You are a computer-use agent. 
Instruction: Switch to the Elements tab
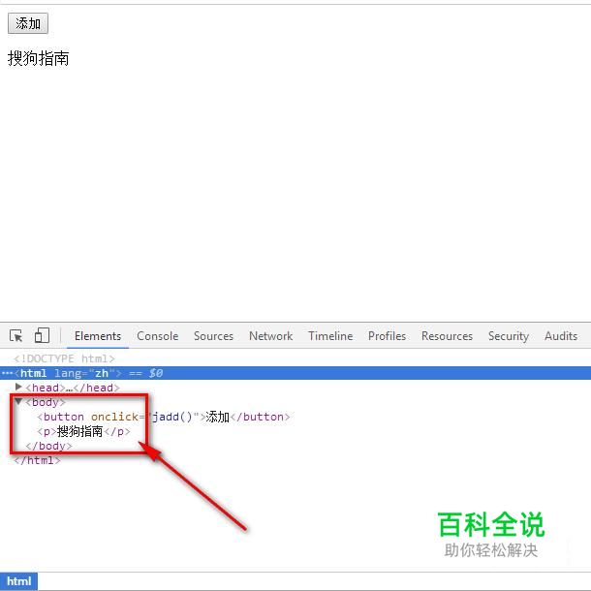tap(98, 336)
